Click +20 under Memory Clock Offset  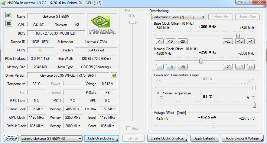tap(228, 67)
